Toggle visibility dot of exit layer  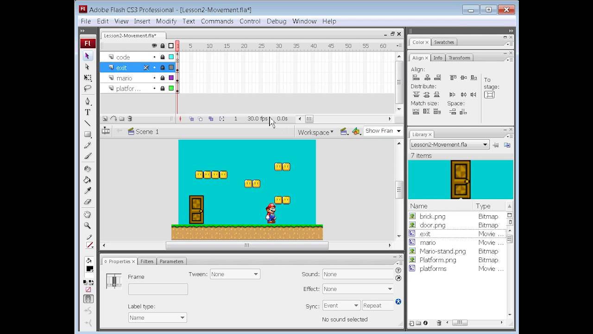[x=154, y=68]
